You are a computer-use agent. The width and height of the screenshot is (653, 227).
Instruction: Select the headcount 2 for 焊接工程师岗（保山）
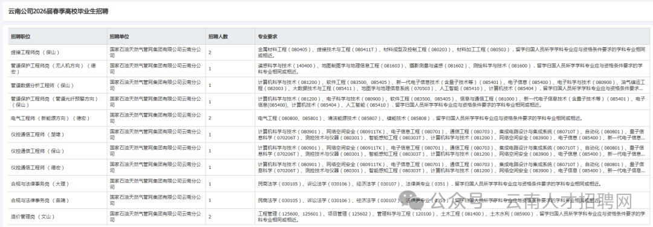210,53
